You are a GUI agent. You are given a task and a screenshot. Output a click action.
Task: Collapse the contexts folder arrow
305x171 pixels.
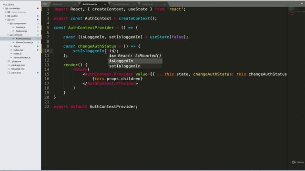(8, 35)
